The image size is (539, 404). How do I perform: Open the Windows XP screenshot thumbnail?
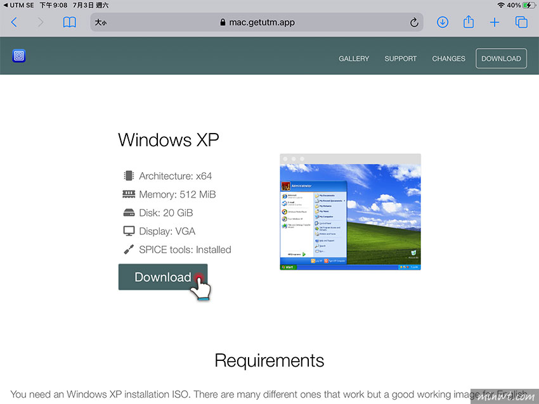click(x=350, y=211)
